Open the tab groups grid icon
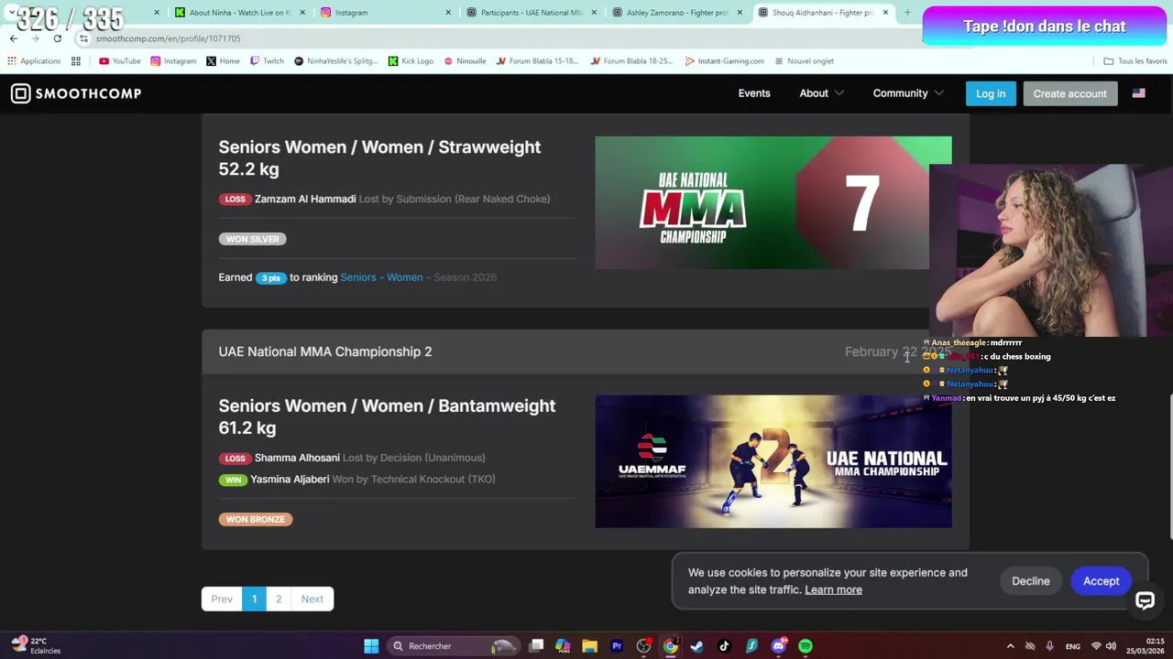This screenshot has width=1173, height=659. coord(76,61)
